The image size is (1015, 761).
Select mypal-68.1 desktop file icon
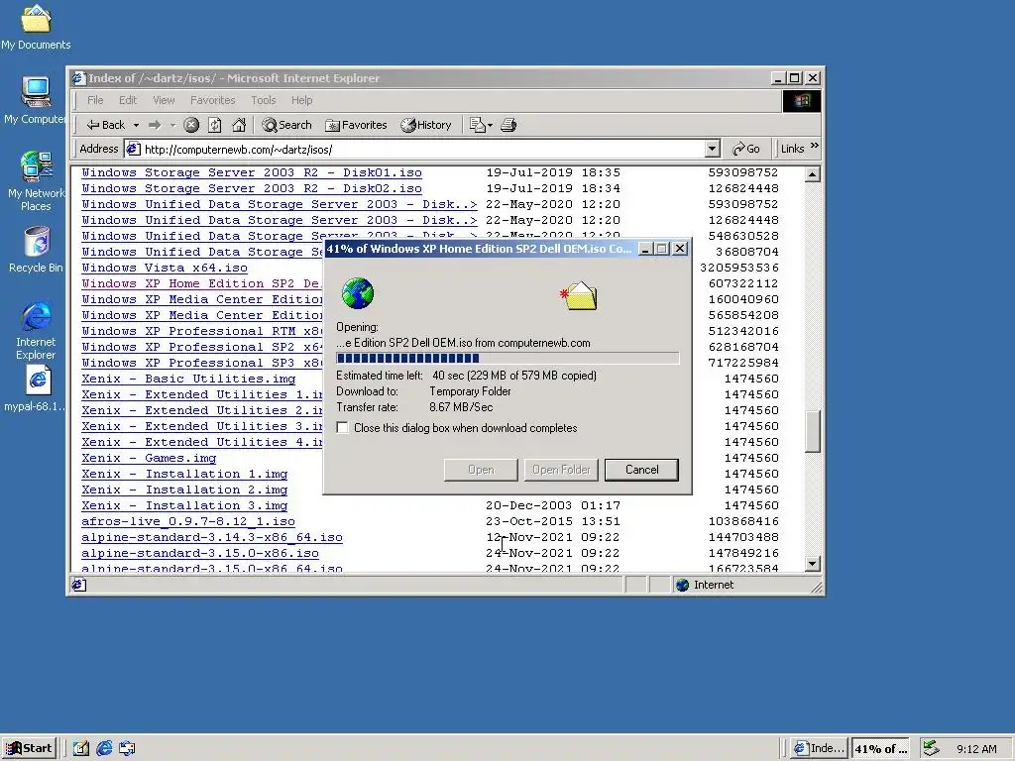coord(36,388)
